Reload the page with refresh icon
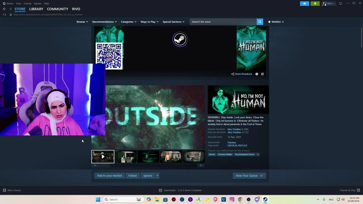363x204 pixels. (4, 14)
